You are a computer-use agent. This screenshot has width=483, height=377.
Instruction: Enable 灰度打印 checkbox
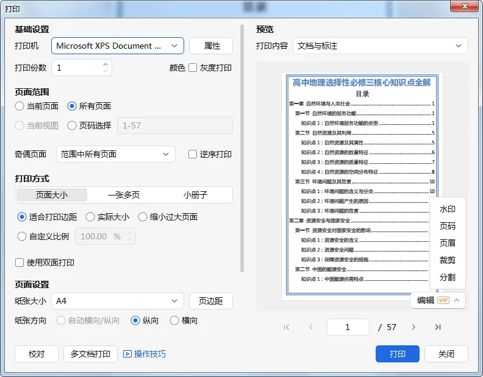click(x=193, y=68)
